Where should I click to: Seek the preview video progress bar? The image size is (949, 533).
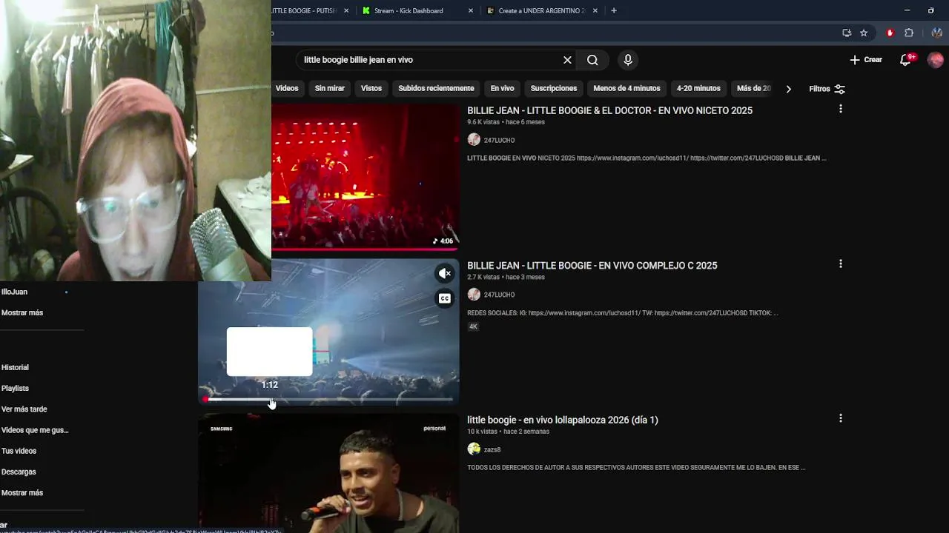[x=328, y=400]
